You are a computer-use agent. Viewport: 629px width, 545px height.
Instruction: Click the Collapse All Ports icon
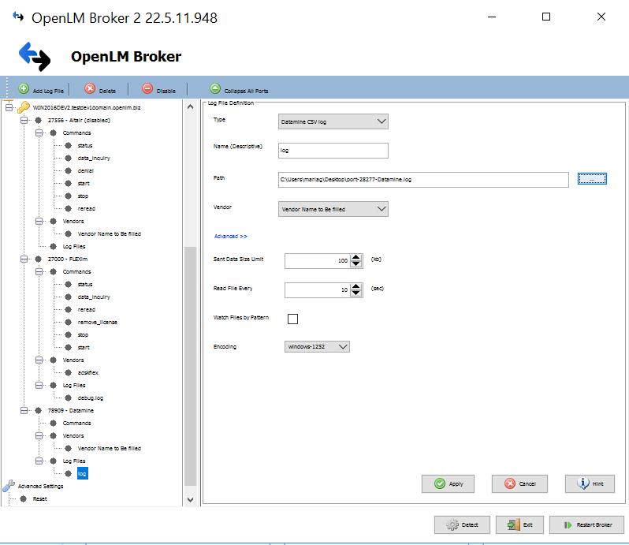tap(215, 90)
